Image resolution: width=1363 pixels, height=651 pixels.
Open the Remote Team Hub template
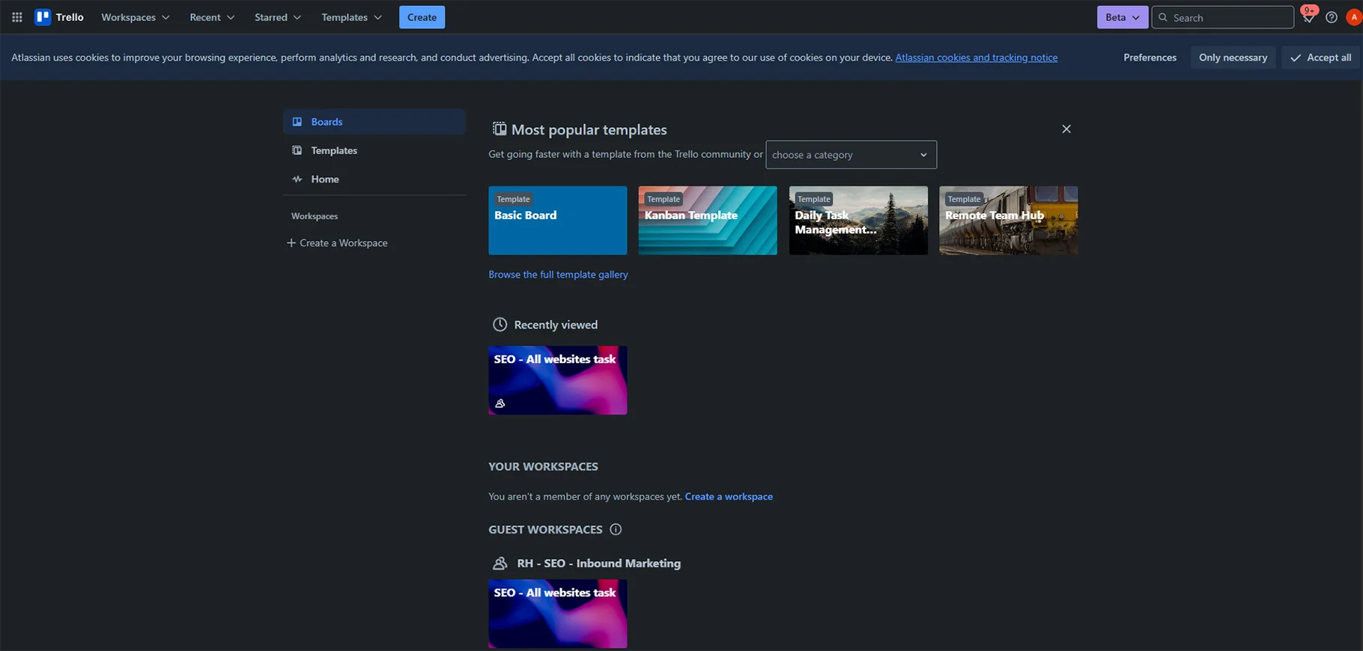pos(1009,221)
